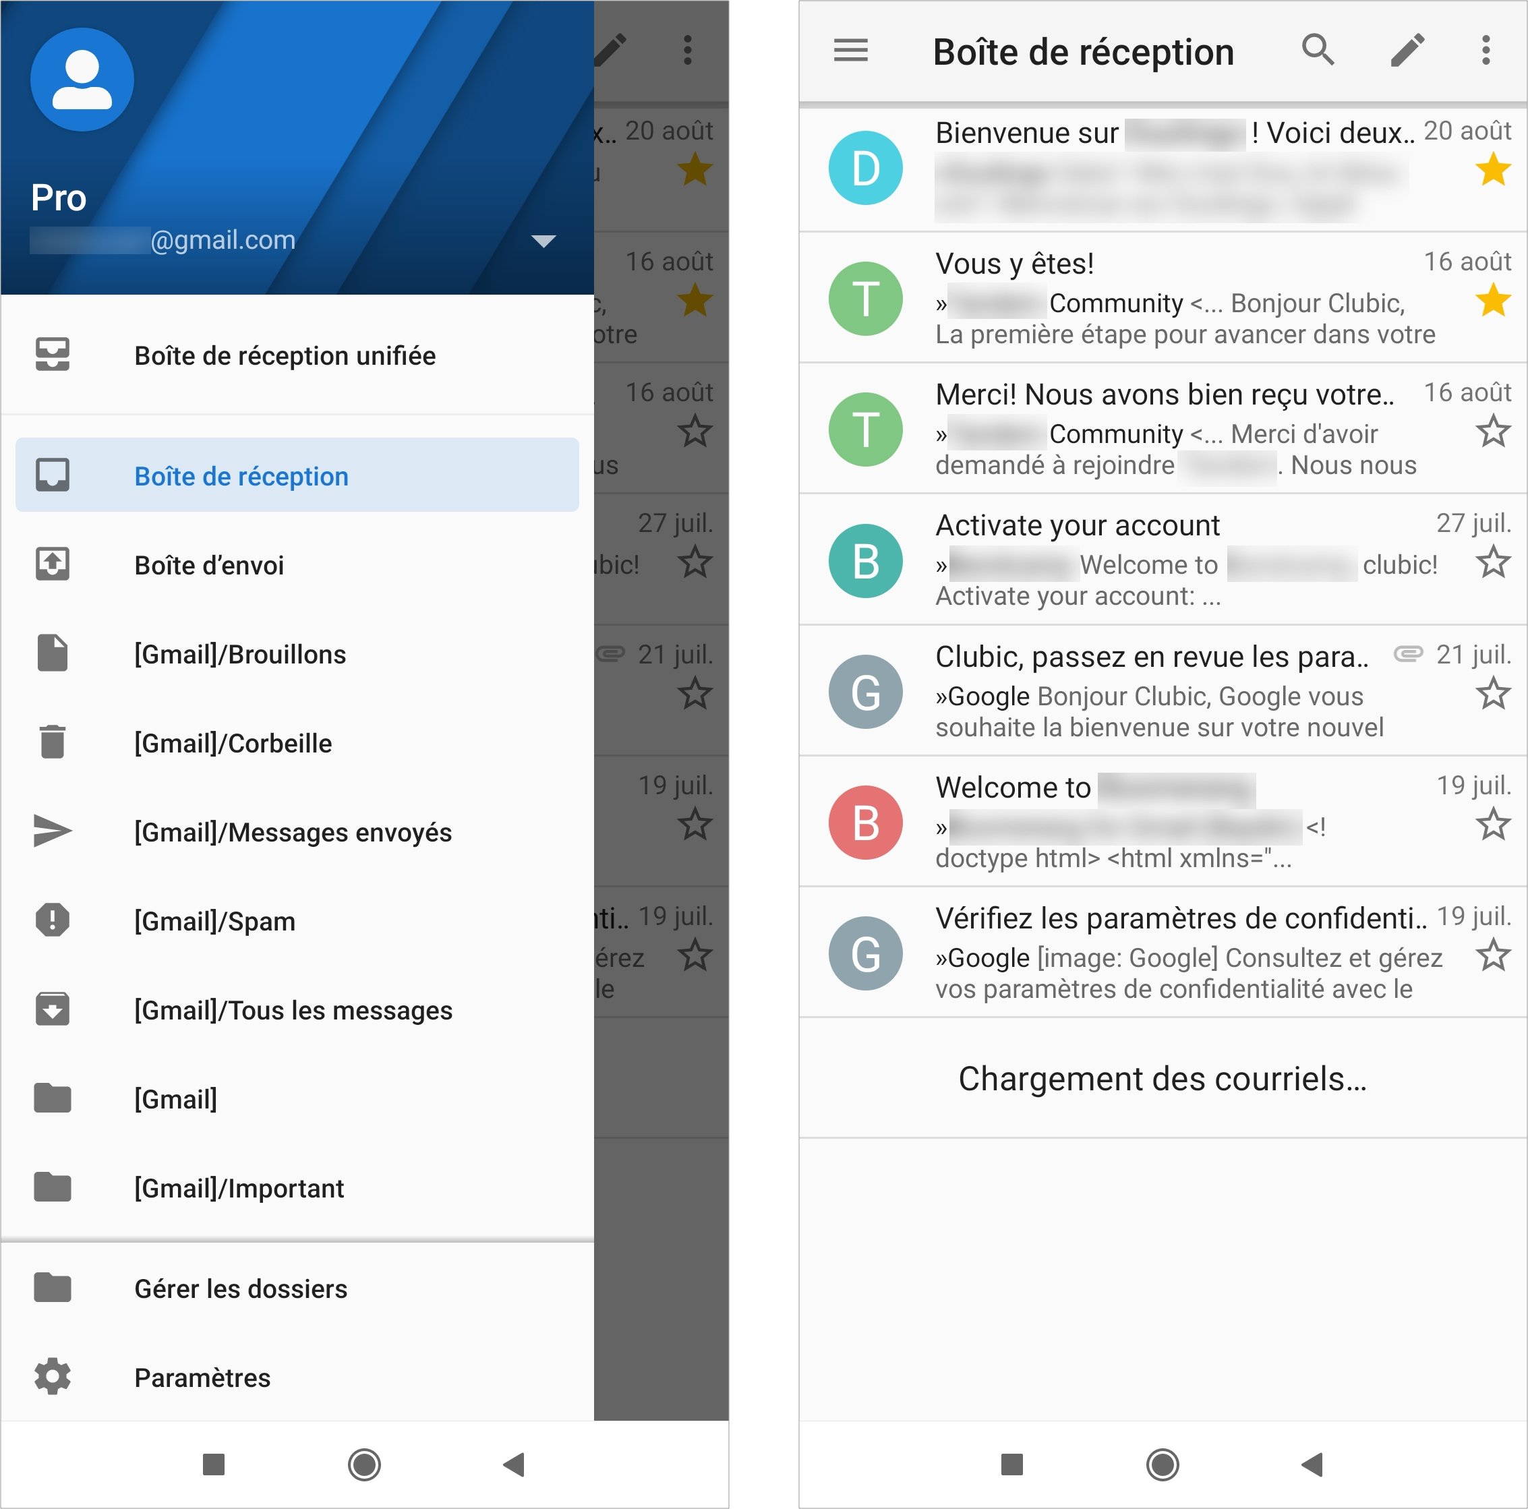Open the hamburger menu in the right screen

pos(851,51)
